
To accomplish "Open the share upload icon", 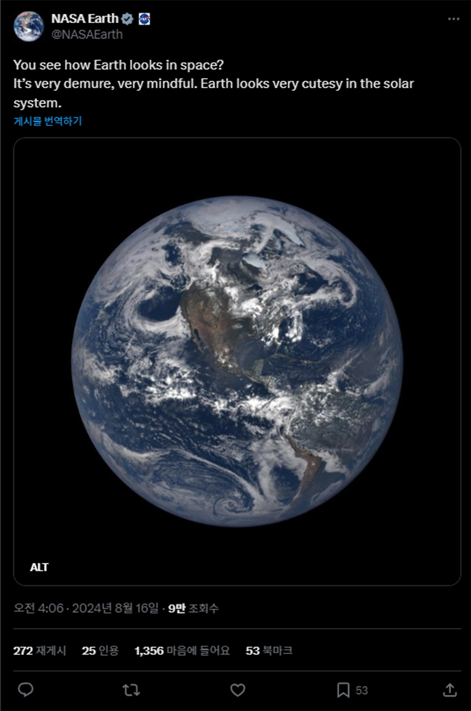I will coord(450,690).
